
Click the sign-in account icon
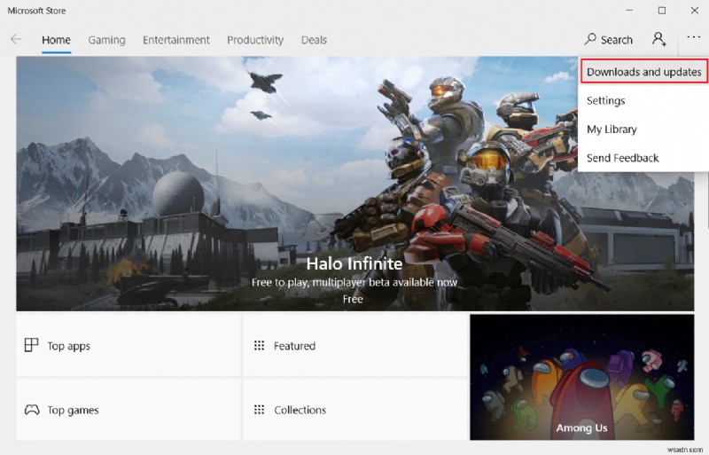659,39
